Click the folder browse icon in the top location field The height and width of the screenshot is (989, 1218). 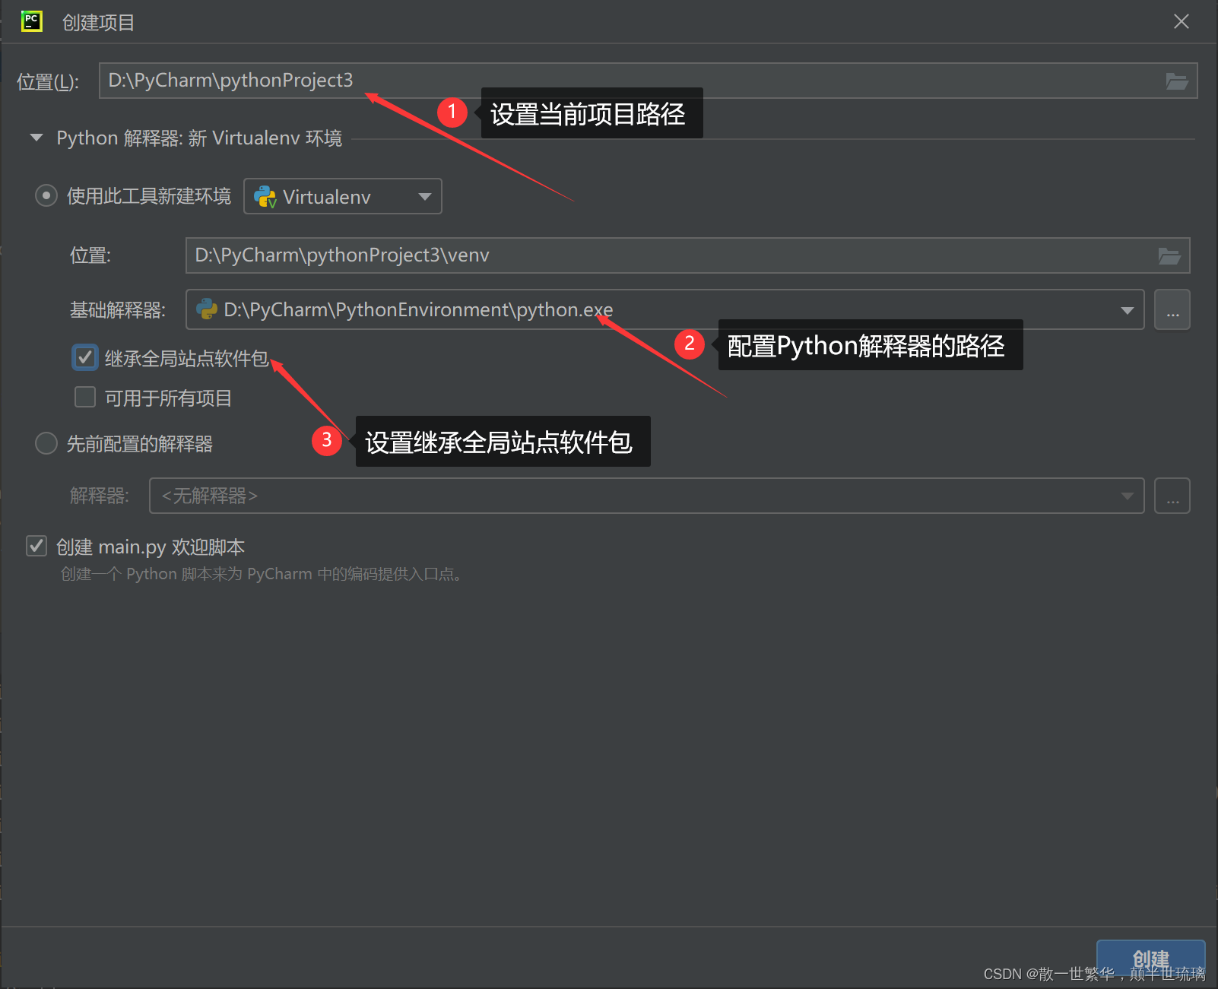tap(1177, 81)
